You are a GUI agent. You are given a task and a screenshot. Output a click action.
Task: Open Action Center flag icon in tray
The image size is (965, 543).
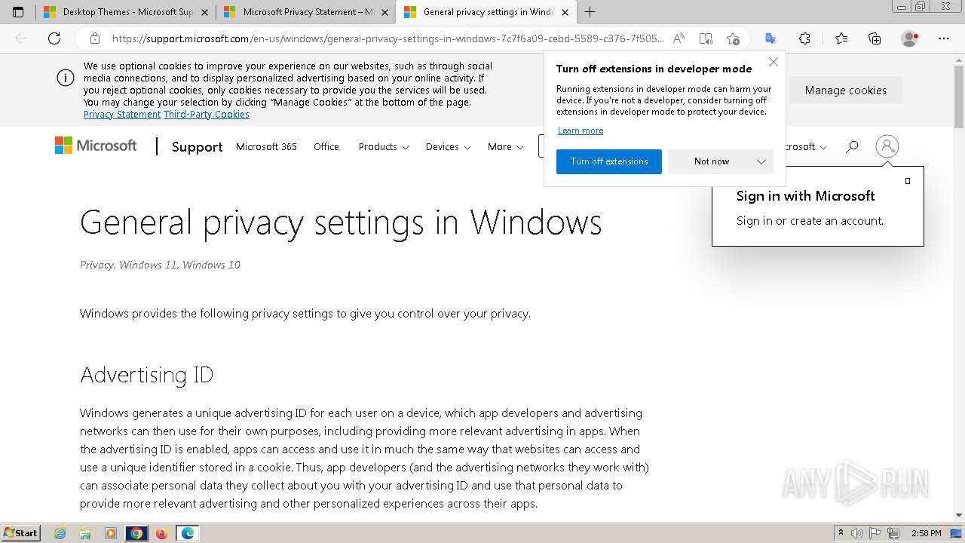click(x=875, y=533)
